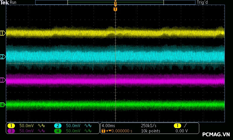Click the 0.00 V trigger level value
Screen dimensions: 233x140
pos(181,131)
